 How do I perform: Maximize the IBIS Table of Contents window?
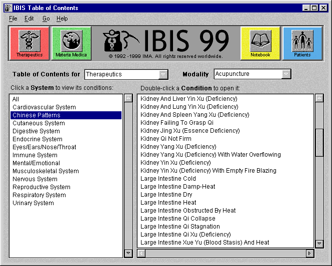tap(314, 8)
